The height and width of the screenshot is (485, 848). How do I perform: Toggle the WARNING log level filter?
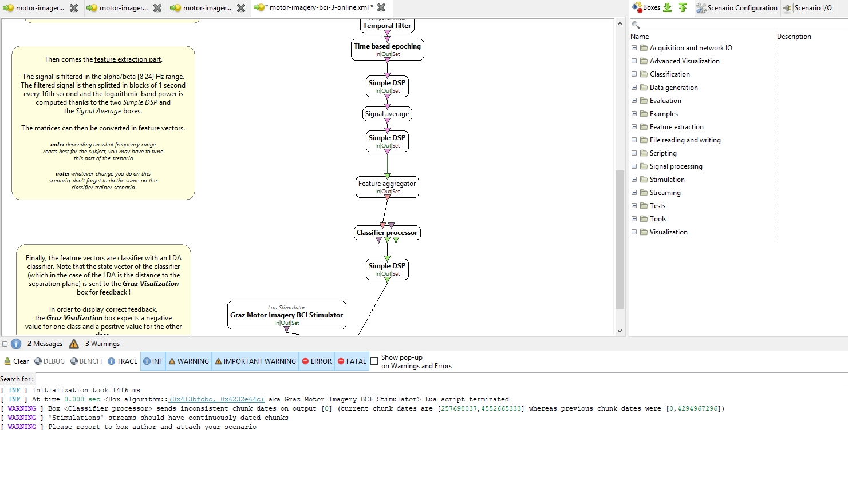click(189, 361)
